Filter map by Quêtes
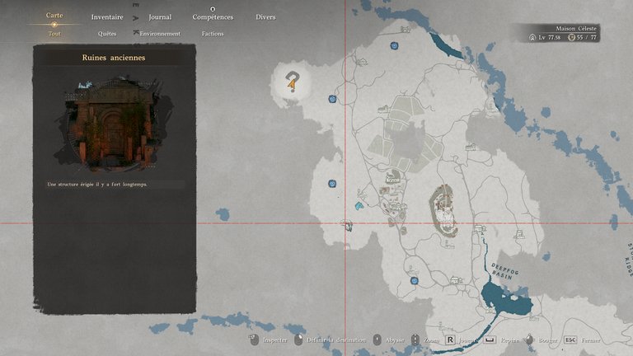The image size is (633, 356). pyautogui.click(x=107, y=34)
